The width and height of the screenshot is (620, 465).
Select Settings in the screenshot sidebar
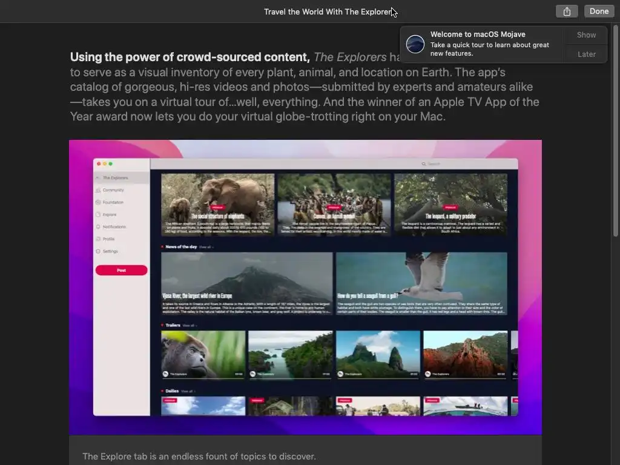point(110,251)
